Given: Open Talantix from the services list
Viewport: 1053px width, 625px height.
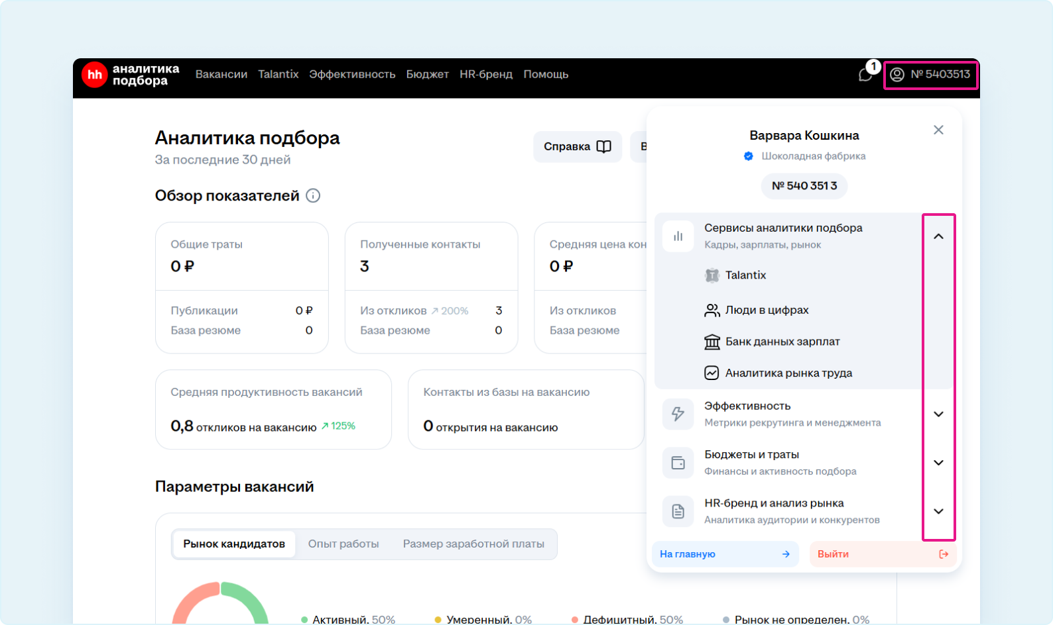Looking at the screenshot, I should (745, 275).
